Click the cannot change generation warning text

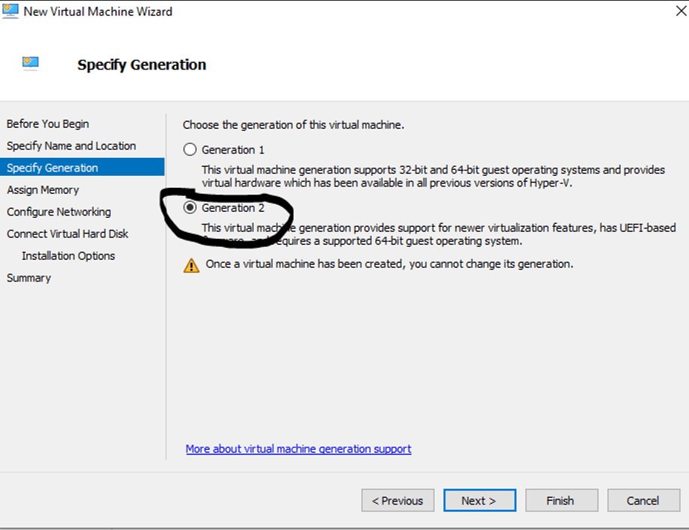coord(389,264)
